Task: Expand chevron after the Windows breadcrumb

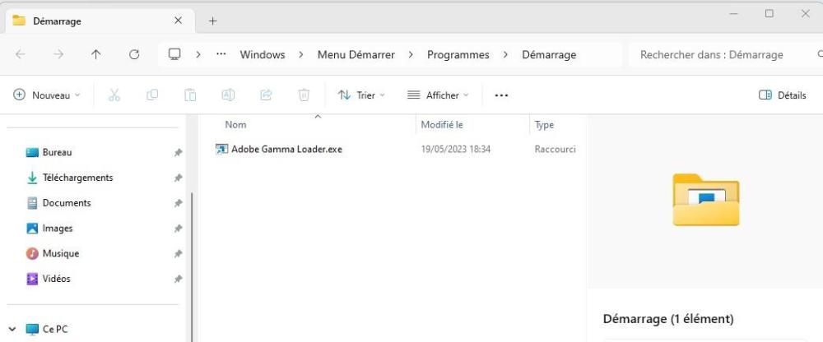Action: point(301,54)
